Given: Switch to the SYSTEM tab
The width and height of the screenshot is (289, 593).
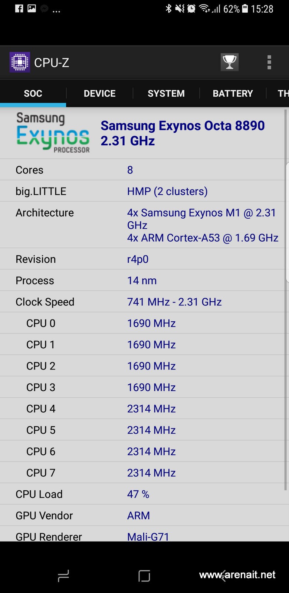Looking at the screenshot, I should coord(166,93).
